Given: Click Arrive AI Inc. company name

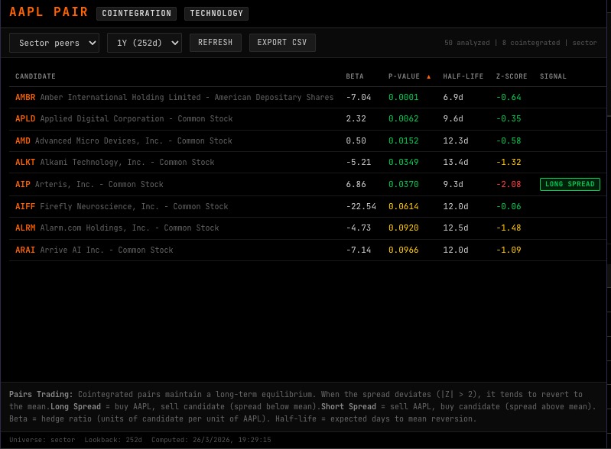Looking at the screenshot, I should click(x=106, y=250).
